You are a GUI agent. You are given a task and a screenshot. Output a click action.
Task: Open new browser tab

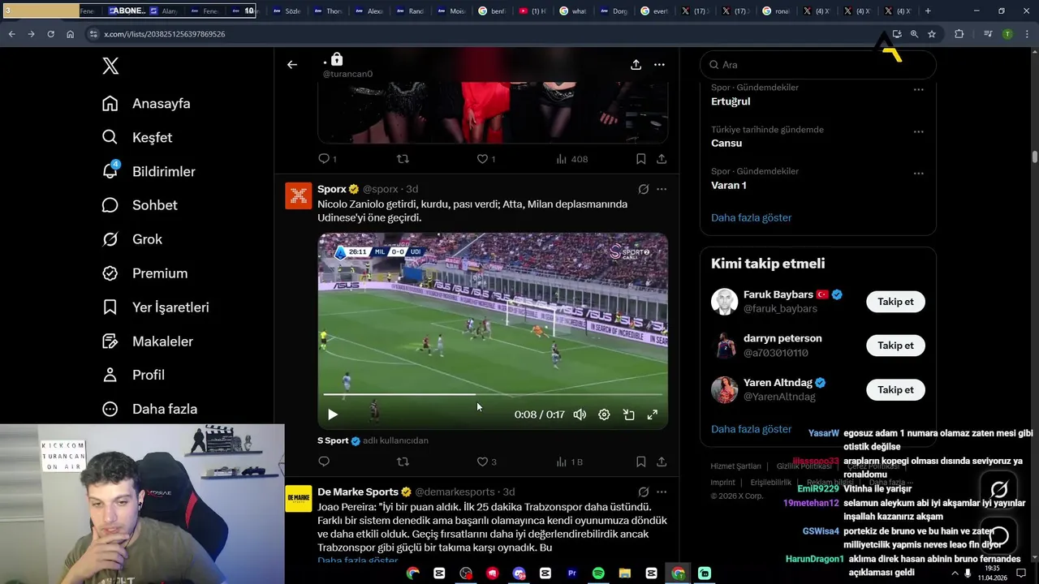(928, 11)
